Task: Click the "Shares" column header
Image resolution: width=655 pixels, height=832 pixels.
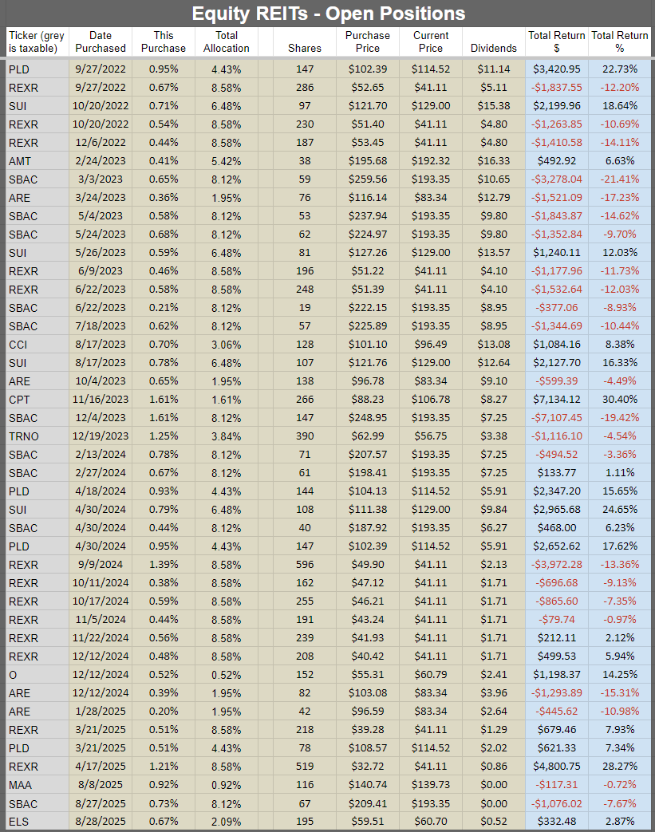Action: [x=303, y=48]
